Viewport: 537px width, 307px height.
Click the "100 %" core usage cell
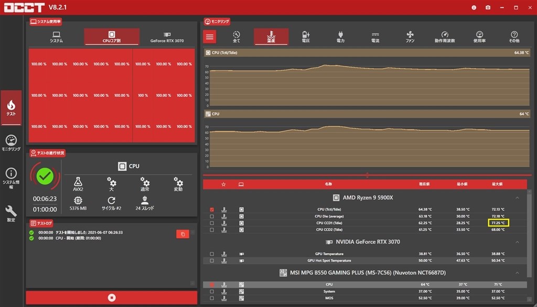point(143,95)
